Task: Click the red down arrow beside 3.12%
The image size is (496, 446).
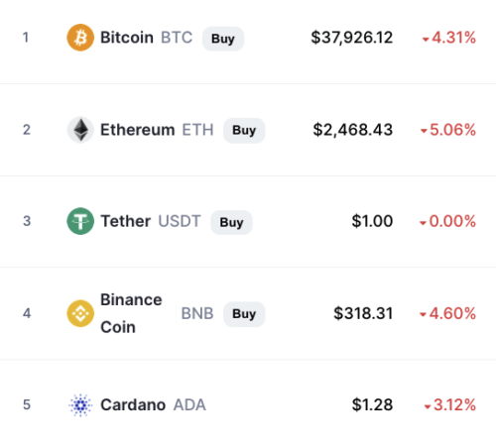Action: tap(428, 406)
